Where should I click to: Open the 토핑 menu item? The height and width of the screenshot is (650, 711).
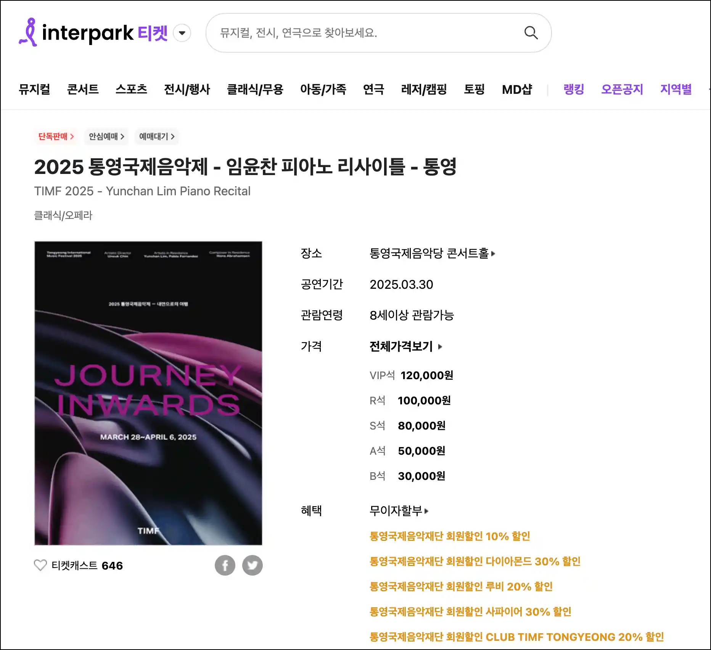point(475,89)
